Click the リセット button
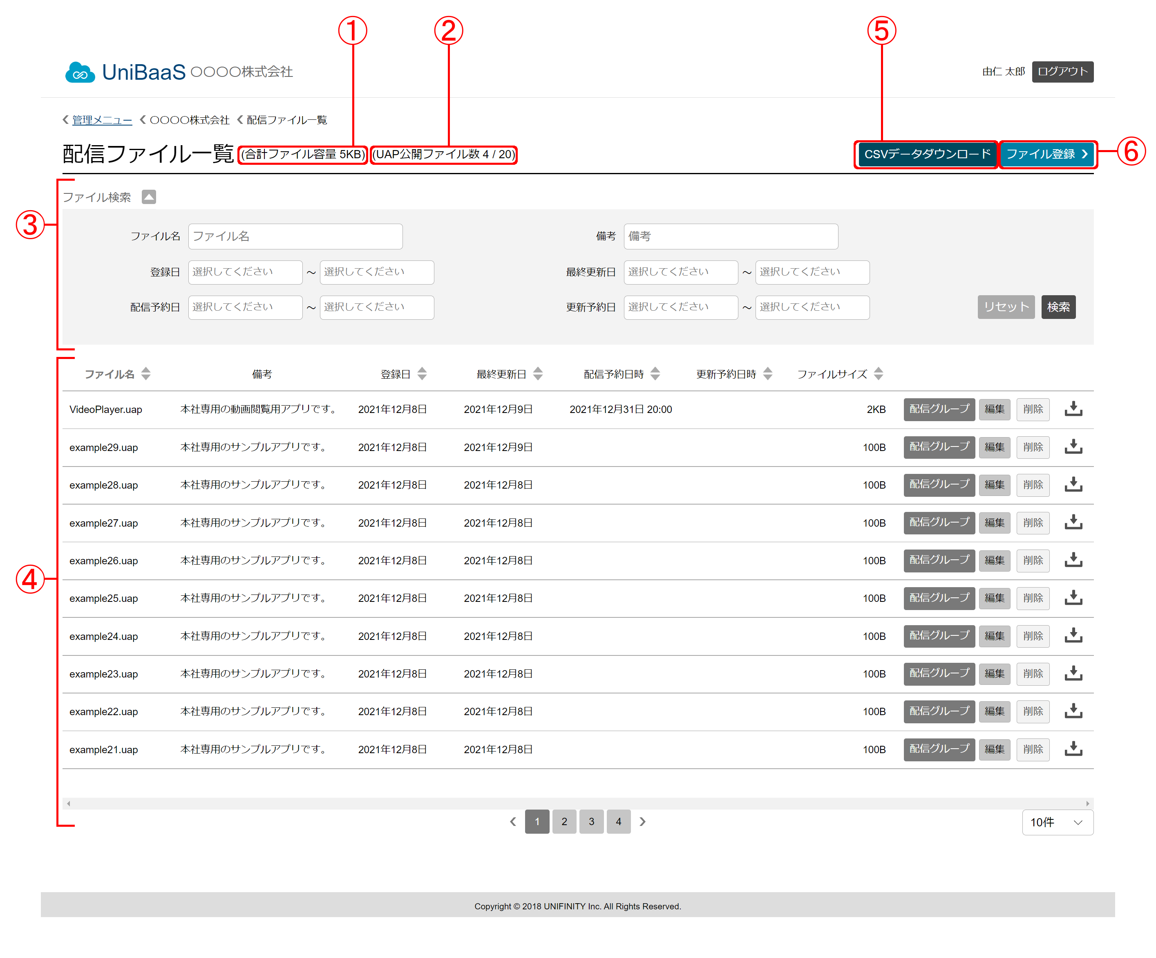 point(1006,307)
